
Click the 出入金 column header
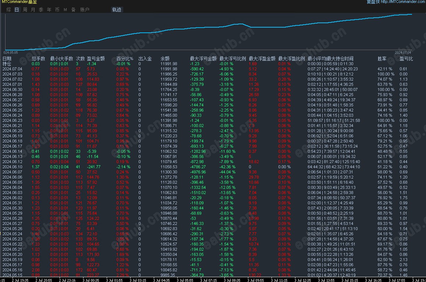[x=145, y=59]
